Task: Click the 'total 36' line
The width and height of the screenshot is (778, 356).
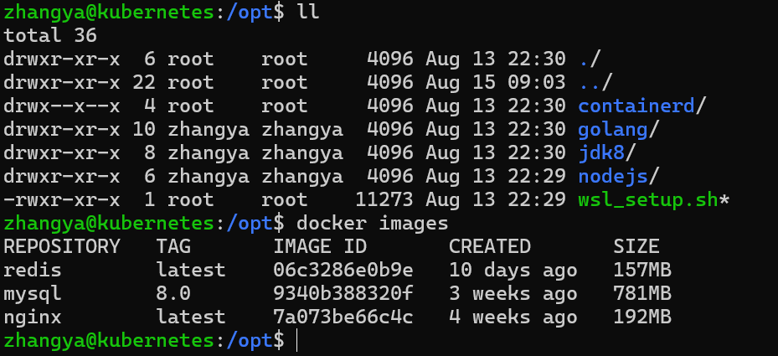Action: point(50,35)
